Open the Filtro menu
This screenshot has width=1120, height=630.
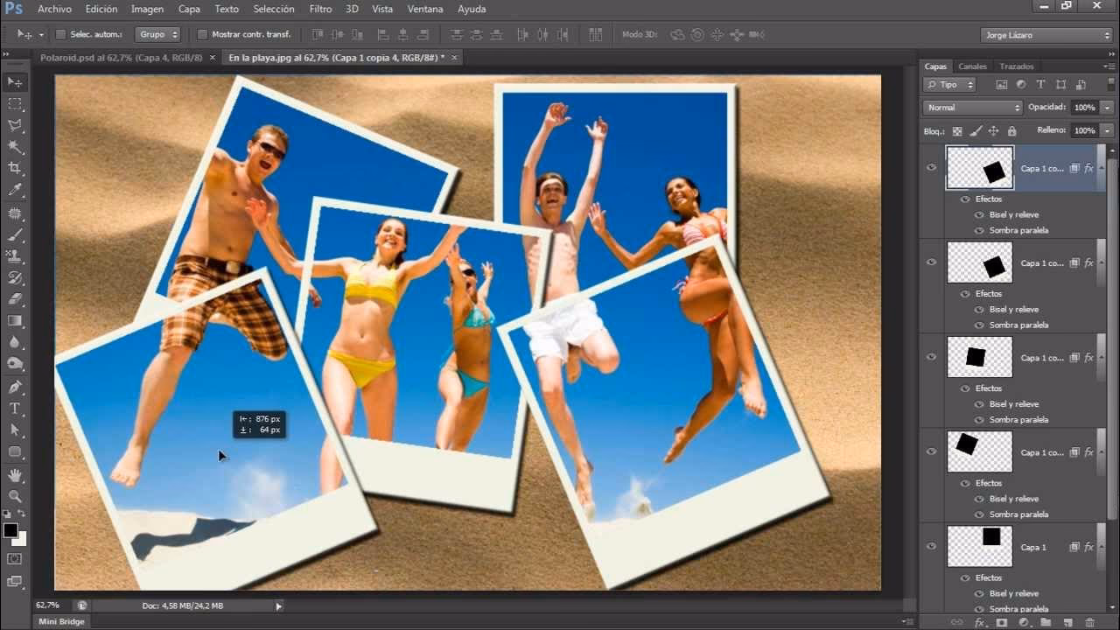320,9
